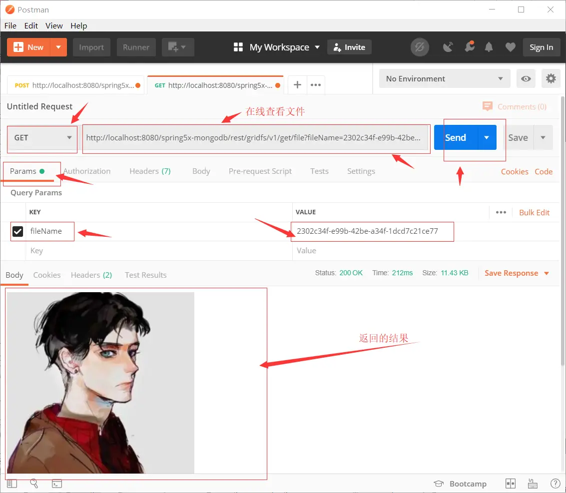The image size is (566, 493).
Task: Open Bootcamp
Action: [x=460, y=484]
